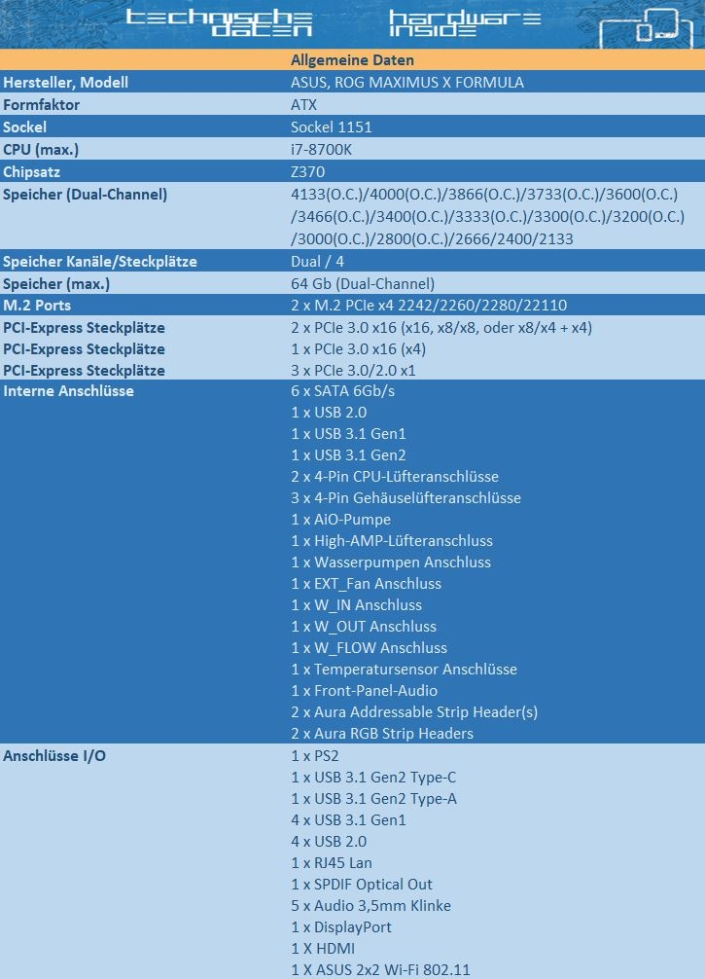Select the 'Allgemeine Daten' section heading
The image size is (705, 979).
point(352,60)
